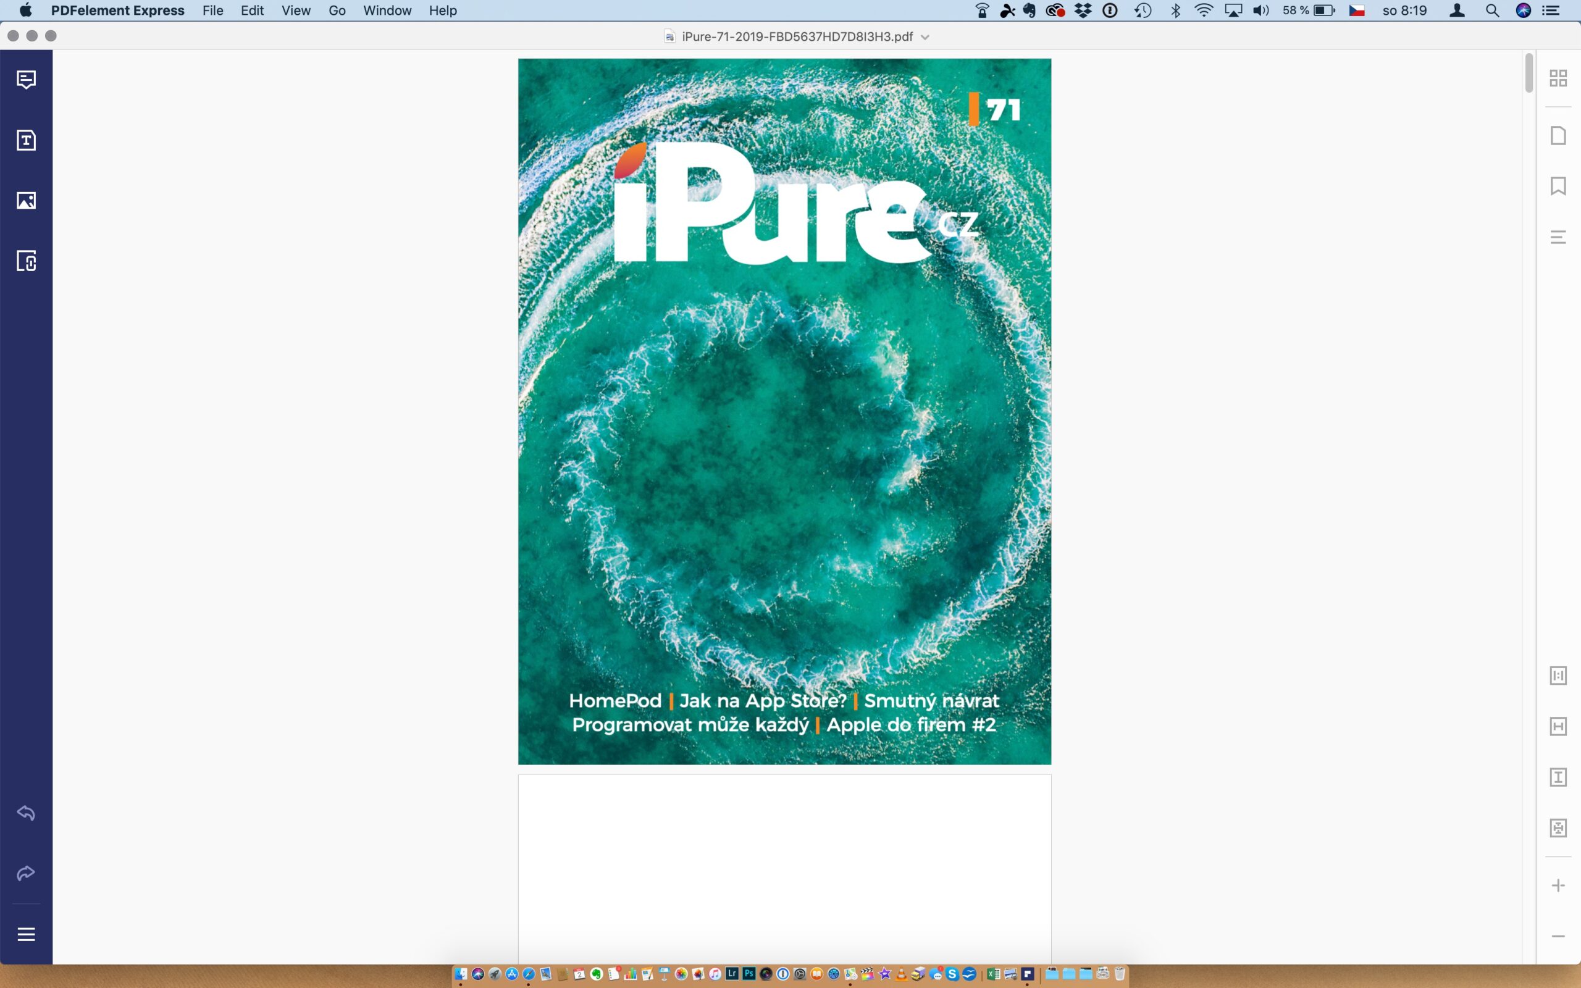This screenshot has height=988, width=1581.
Task: Zoom out with the minus icon
Action: tap(1558, 936)
